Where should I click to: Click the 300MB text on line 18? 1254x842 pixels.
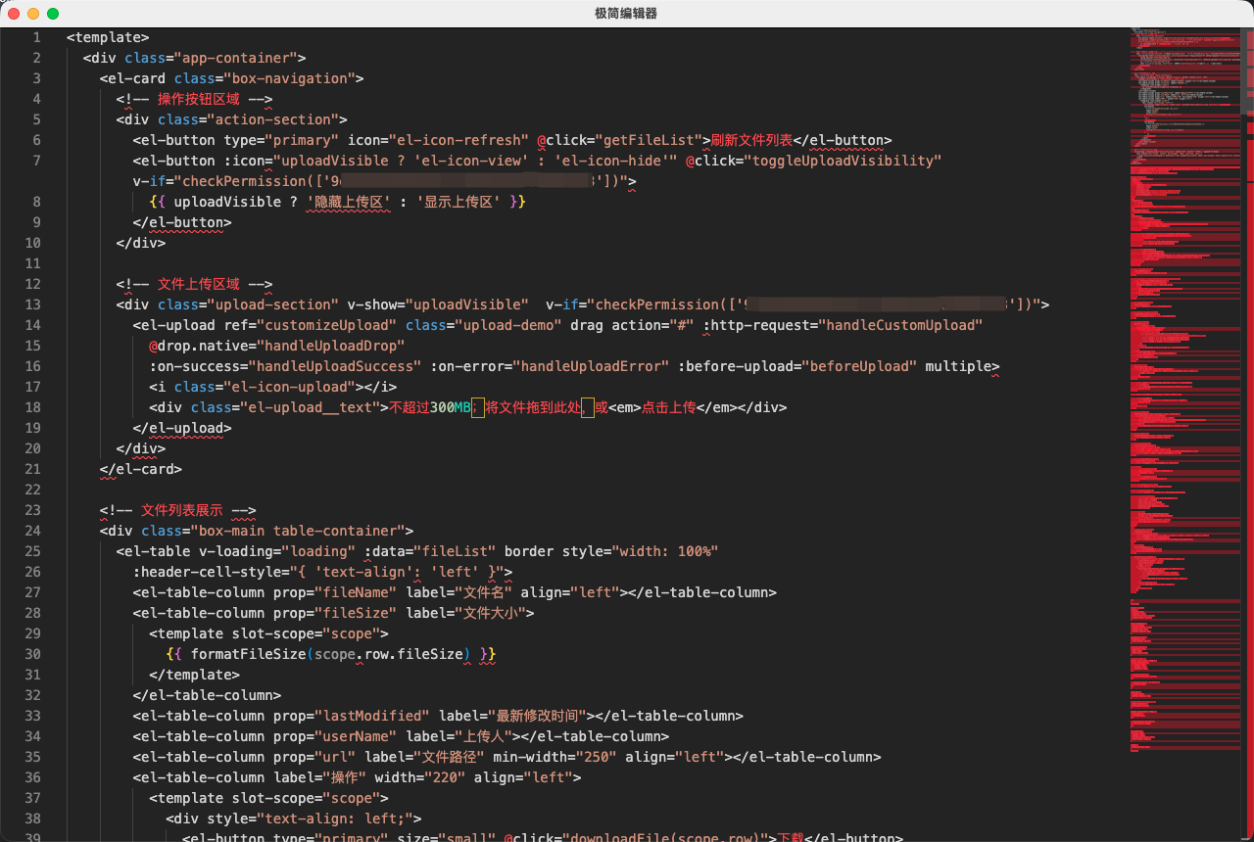(451, 407)
